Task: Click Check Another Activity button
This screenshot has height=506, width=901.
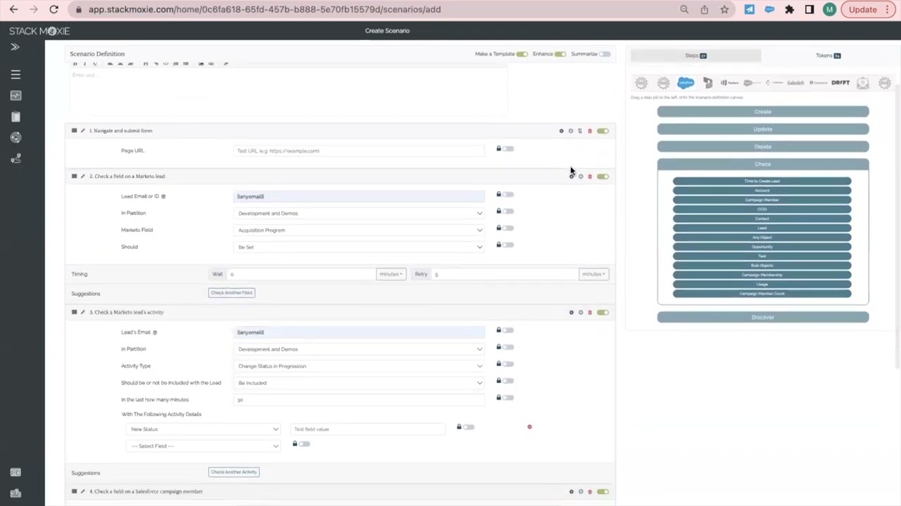Action: point(234,472)
